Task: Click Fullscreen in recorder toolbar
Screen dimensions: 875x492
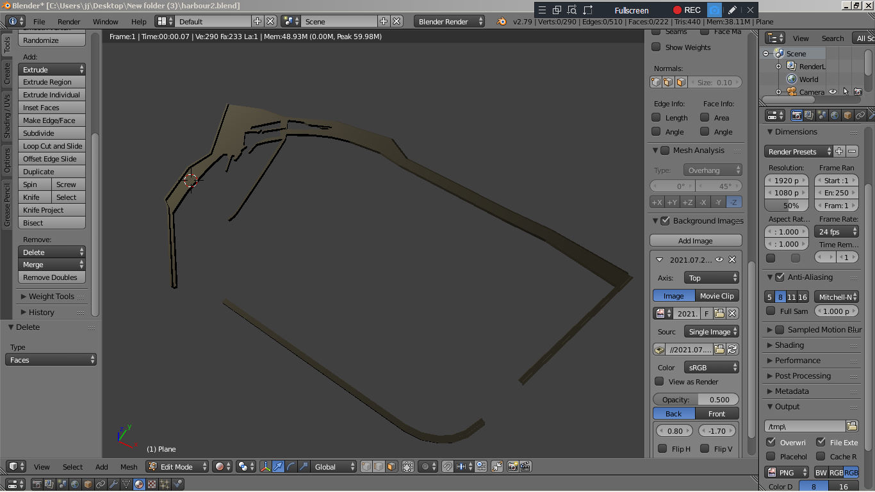Action: [x=632, y=10]
